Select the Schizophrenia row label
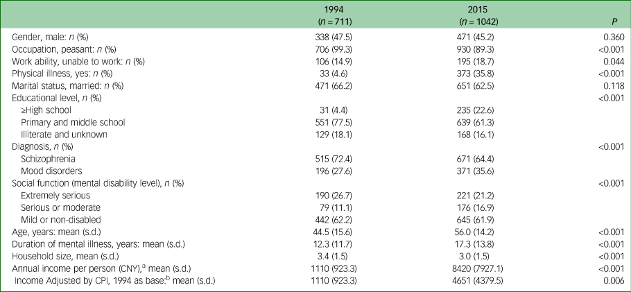The width and height of the screenshot is (631, 292). (49, 158)
